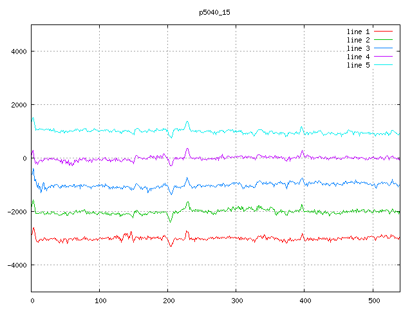Screen dimensions: 412x309
Task: Select the 400 x-axis tick label
Action: (x=304, y=300)
